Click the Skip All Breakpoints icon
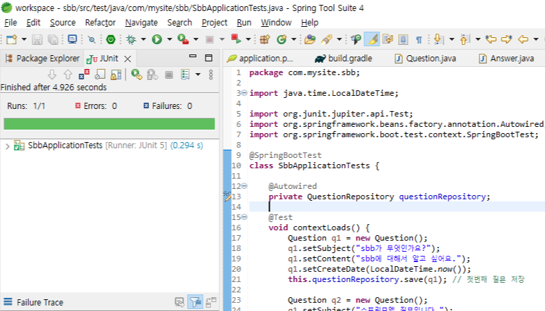Viewport: 545px width, 311px height. (92, 39)
